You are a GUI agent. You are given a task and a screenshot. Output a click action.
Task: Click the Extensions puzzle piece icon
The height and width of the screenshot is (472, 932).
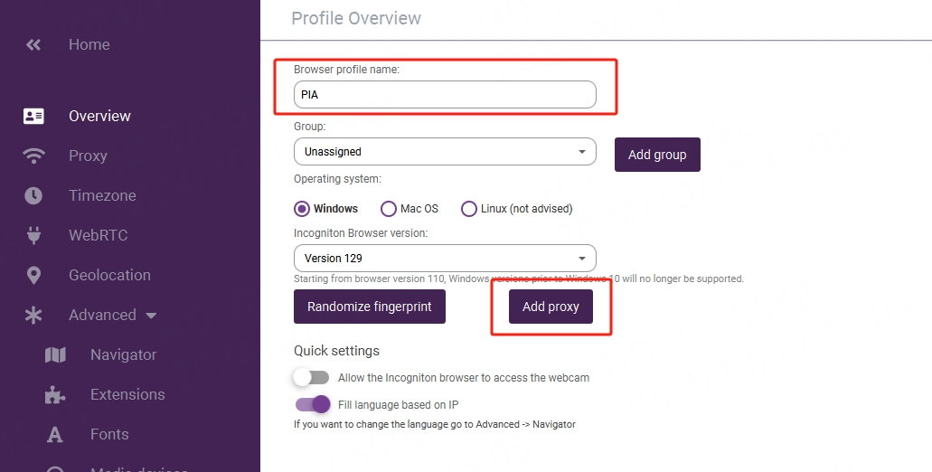55,394
